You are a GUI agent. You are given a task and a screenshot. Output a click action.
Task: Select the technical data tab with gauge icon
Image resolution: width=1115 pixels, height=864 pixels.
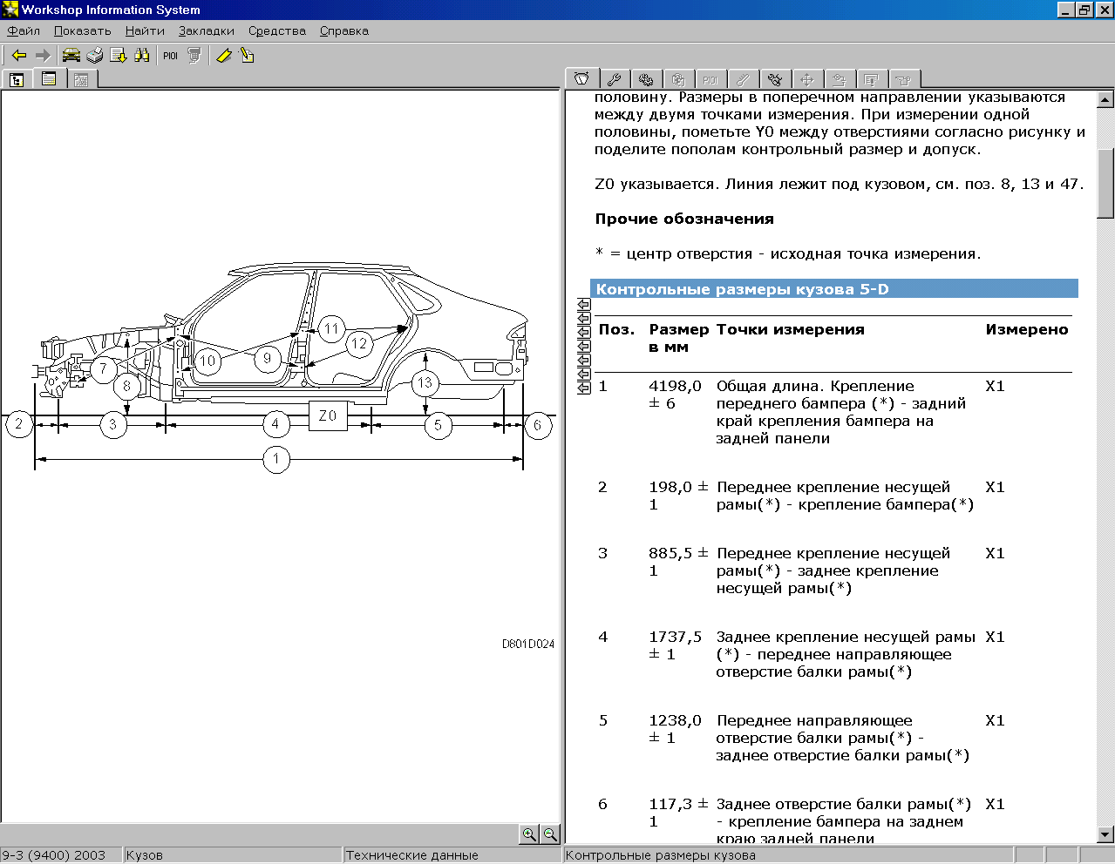click(582, 78)
